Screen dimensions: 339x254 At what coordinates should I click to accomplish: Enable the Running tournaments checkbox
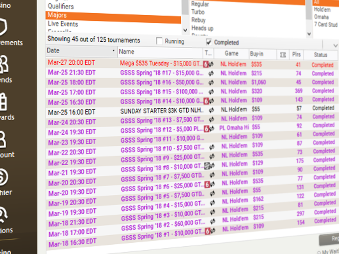click(x=159, y=41)
